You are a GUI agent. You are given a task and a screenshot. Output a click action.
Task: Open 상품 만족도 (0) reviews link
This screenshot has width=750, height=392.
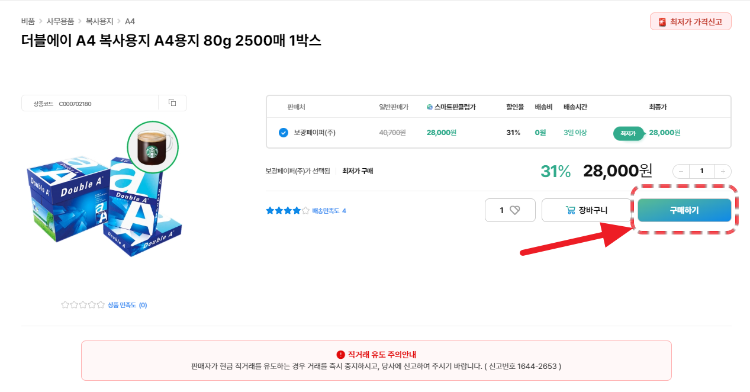tap(127, 305)
